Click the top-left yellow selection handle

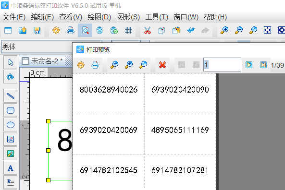coord(48,121)
